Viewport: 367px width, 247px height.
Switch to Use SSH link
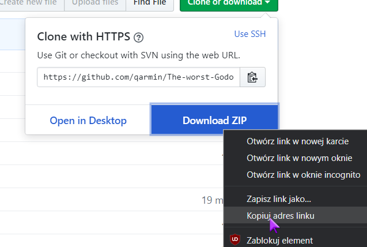[x=249, y=34]
